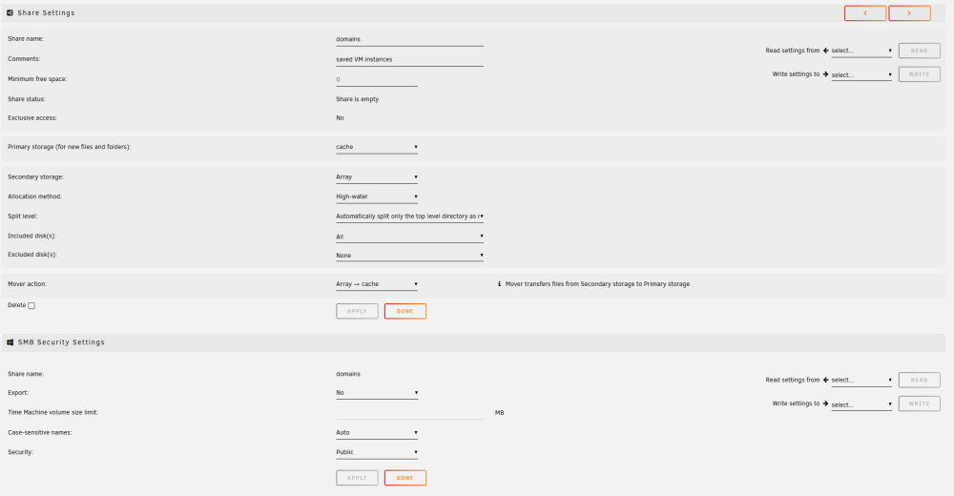954x496 pixels.
Task: Click 'Share is empty' status text
Action: click(x=357, y=99)
